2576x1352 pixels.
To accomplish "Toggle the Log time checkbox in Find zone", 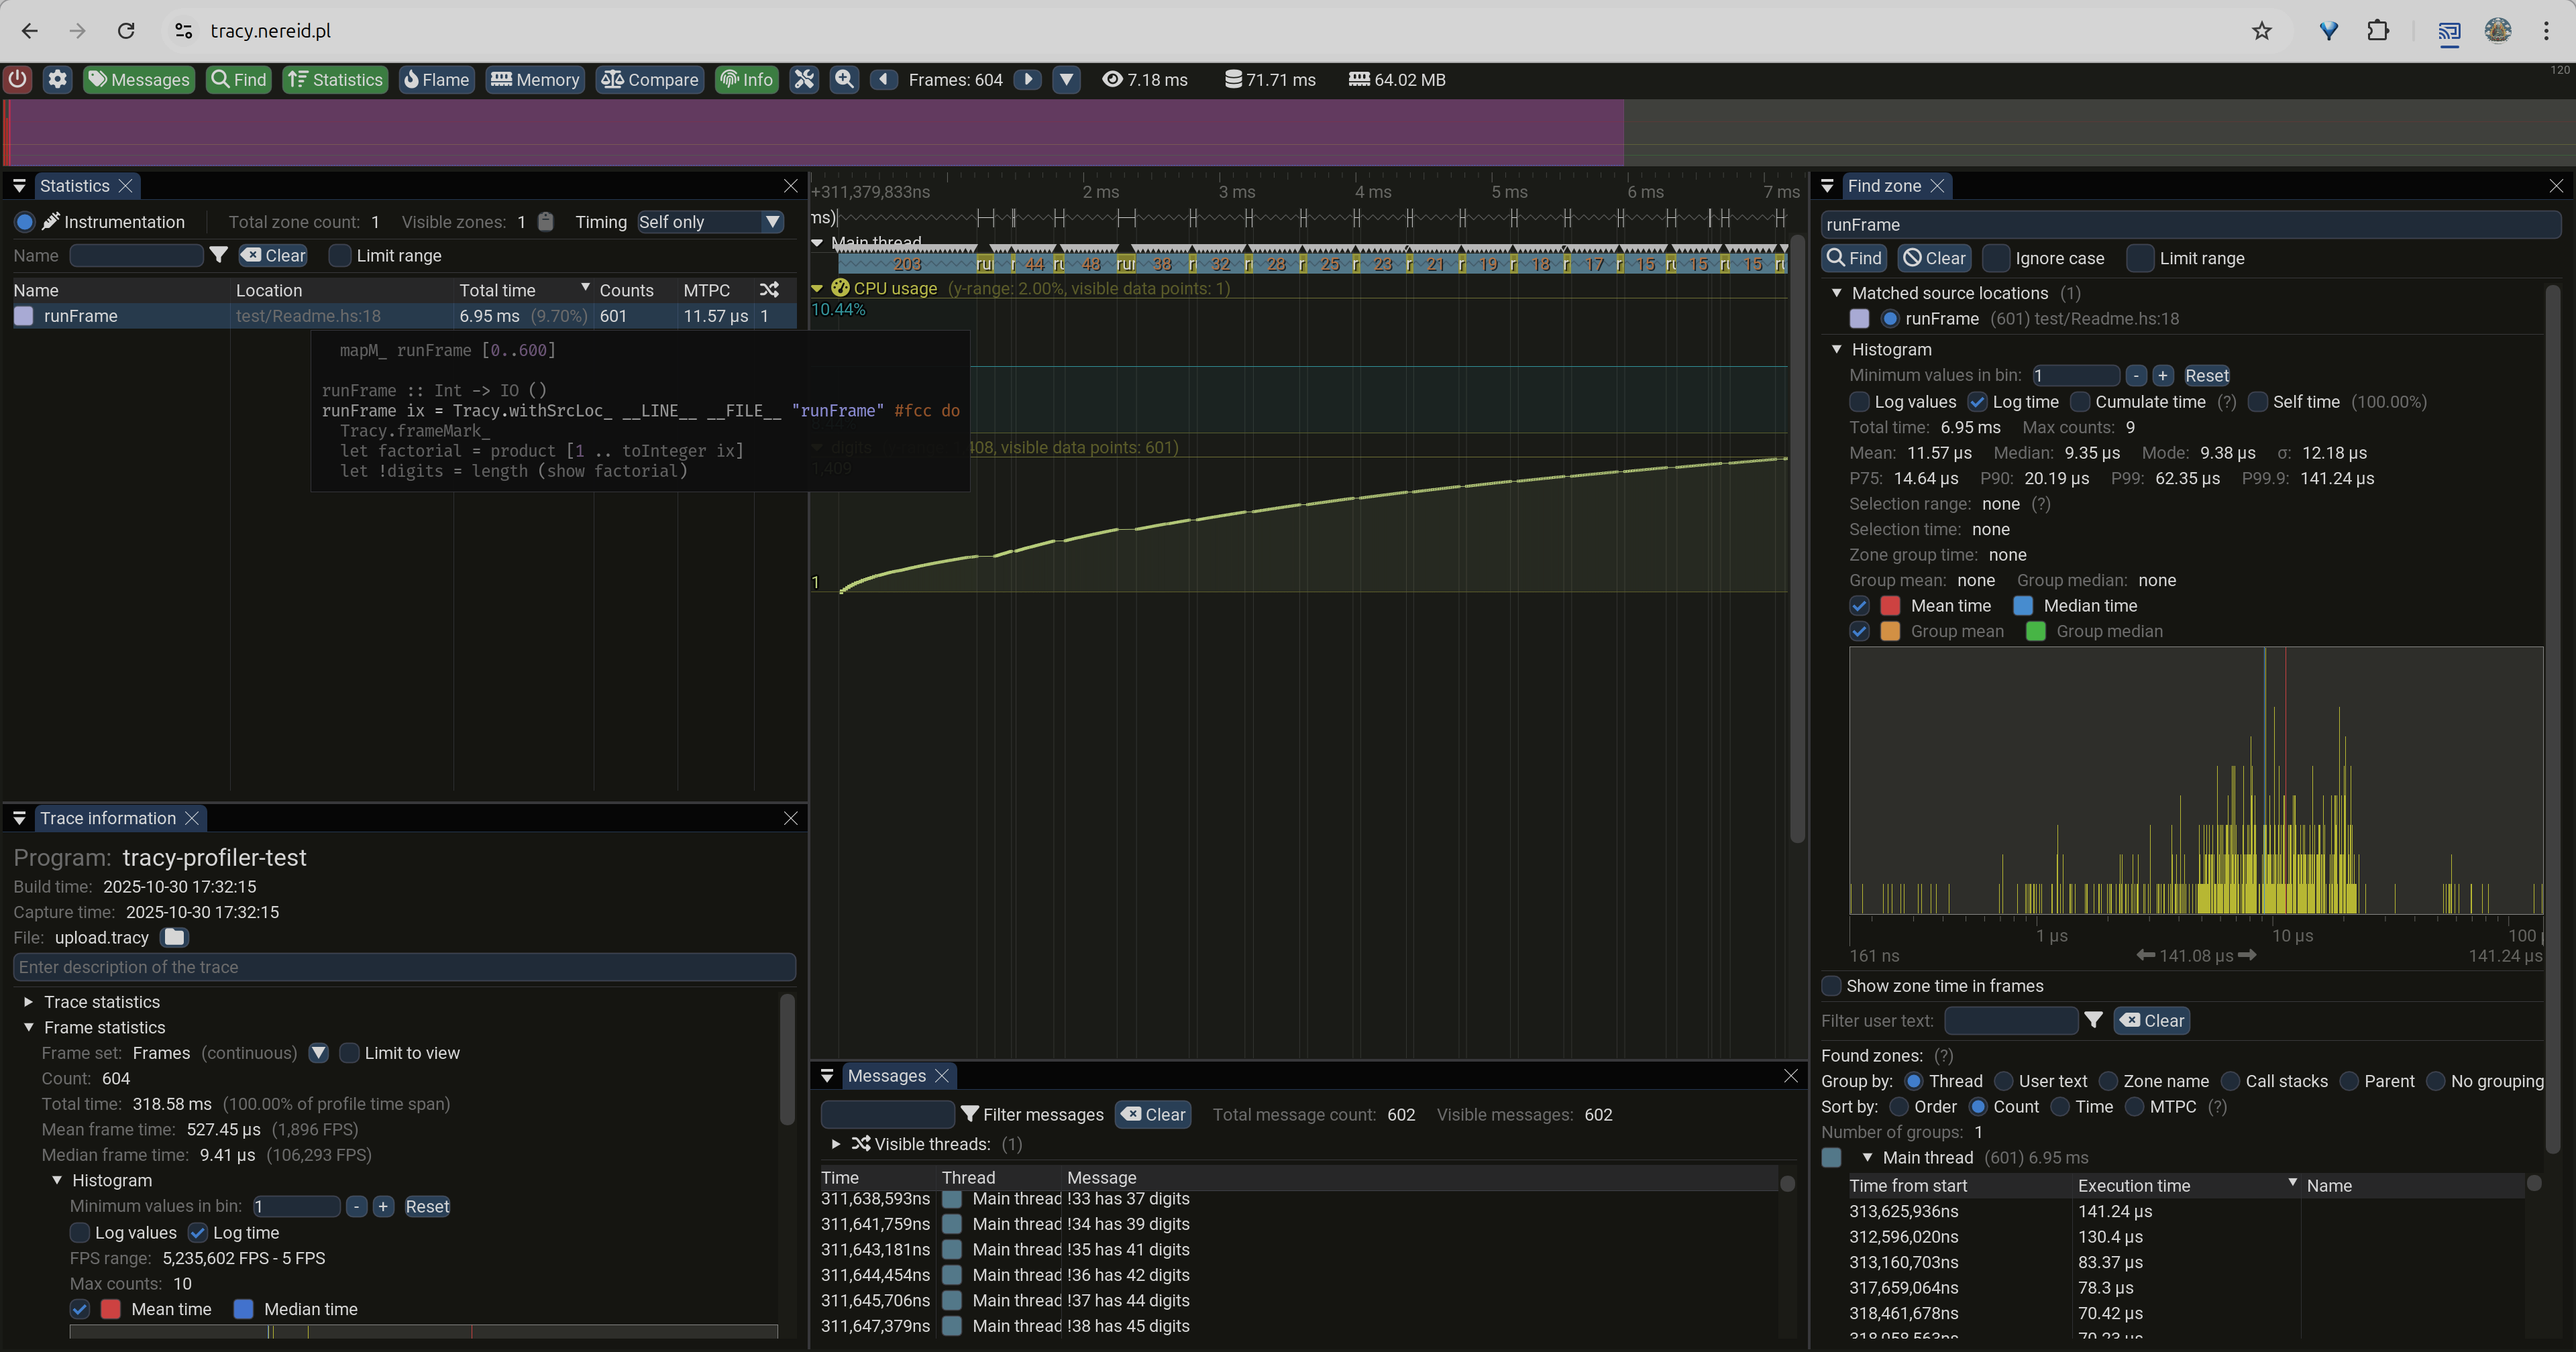I will point(1977,402).
